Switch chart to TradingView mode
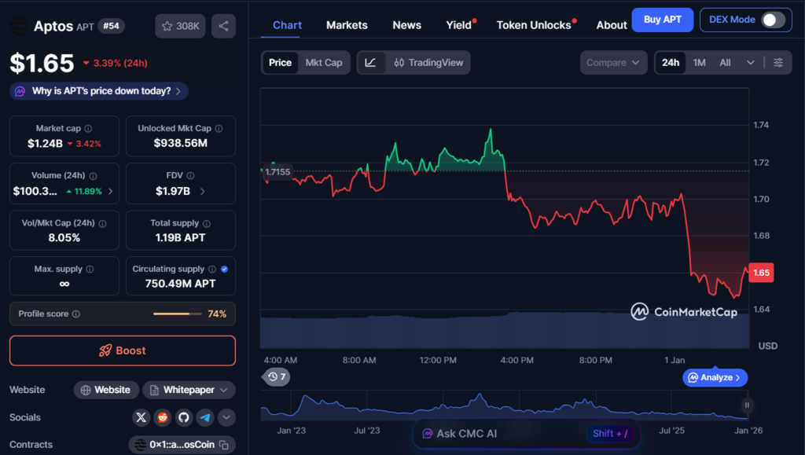Viewport: 805px width, 455px height. tap(428, 63)
